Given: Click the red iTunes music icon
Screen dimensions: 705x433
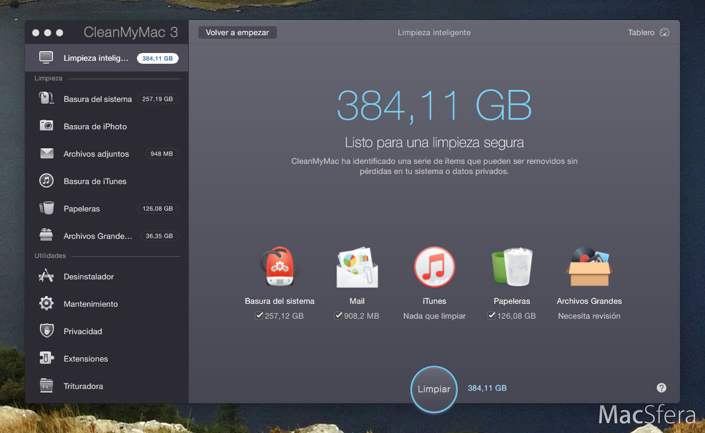Looking at the screenshot, I should (x=434, y=268).
